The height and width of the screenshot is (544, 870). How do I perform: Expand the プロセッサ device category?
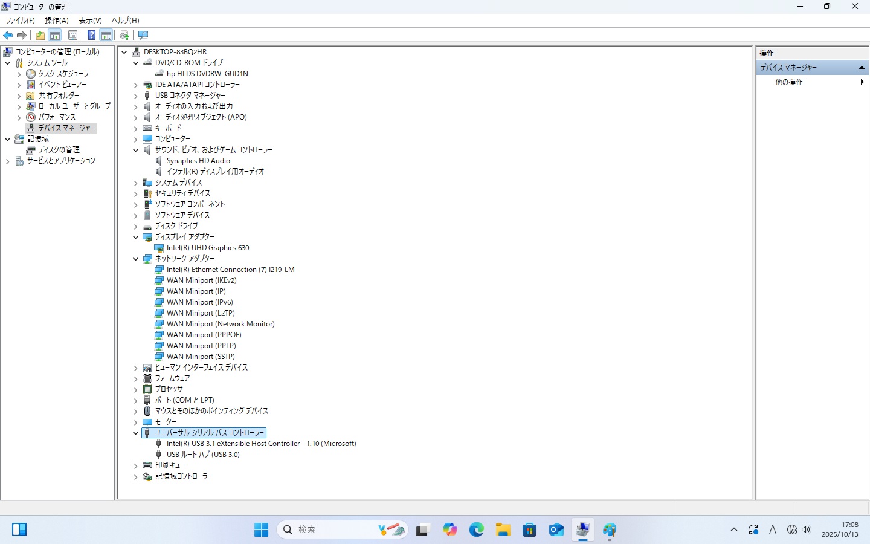pos(136,390)
